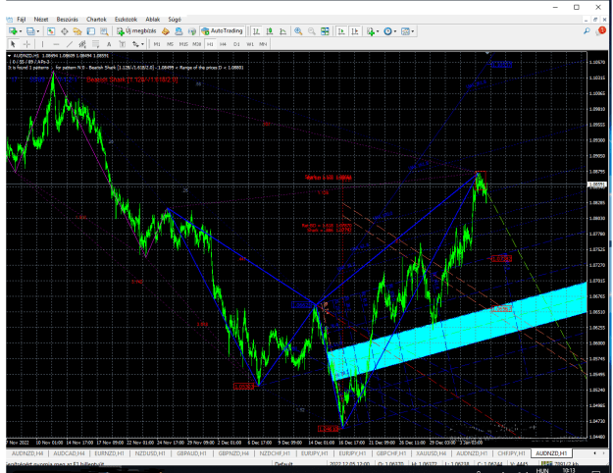Select the crosshair tool

(26, 44)
